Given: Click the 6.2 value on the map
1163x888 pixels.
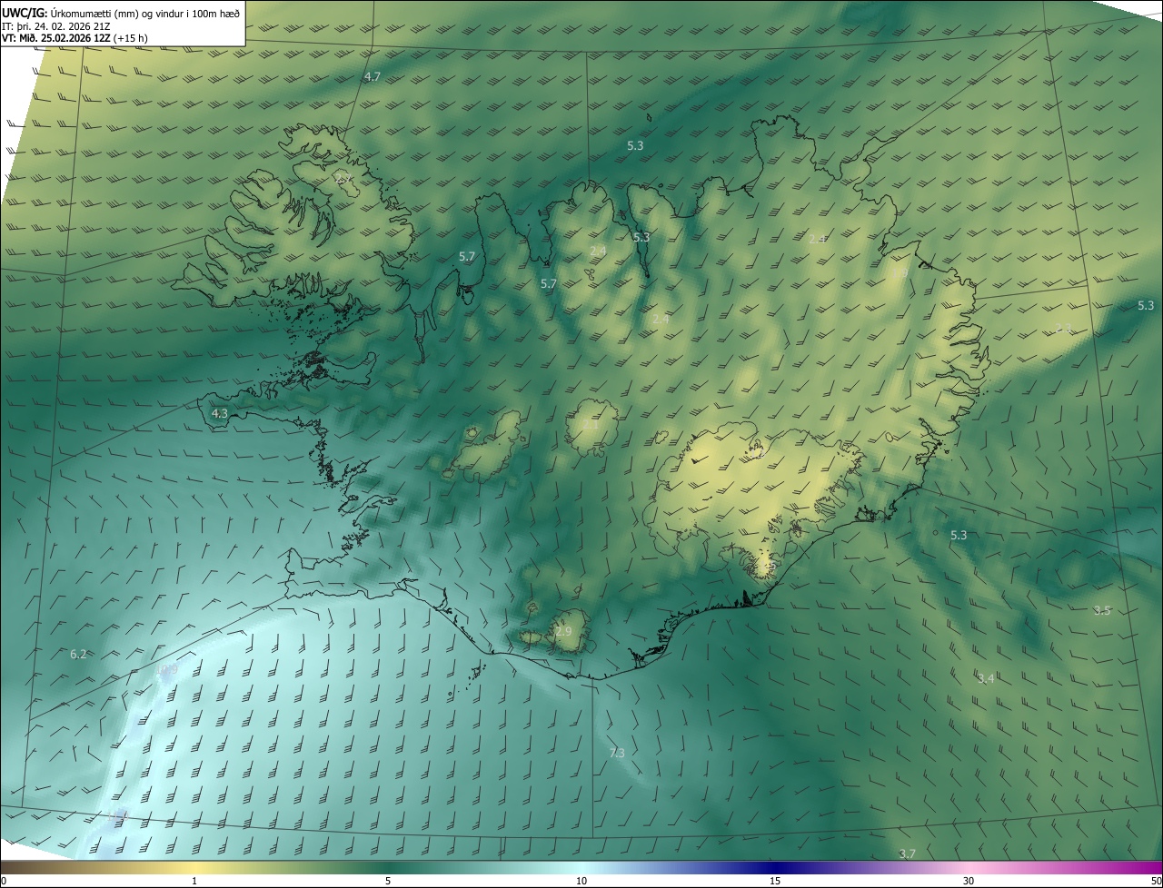Looking at the screenshot, I should [x=78, y=654].
